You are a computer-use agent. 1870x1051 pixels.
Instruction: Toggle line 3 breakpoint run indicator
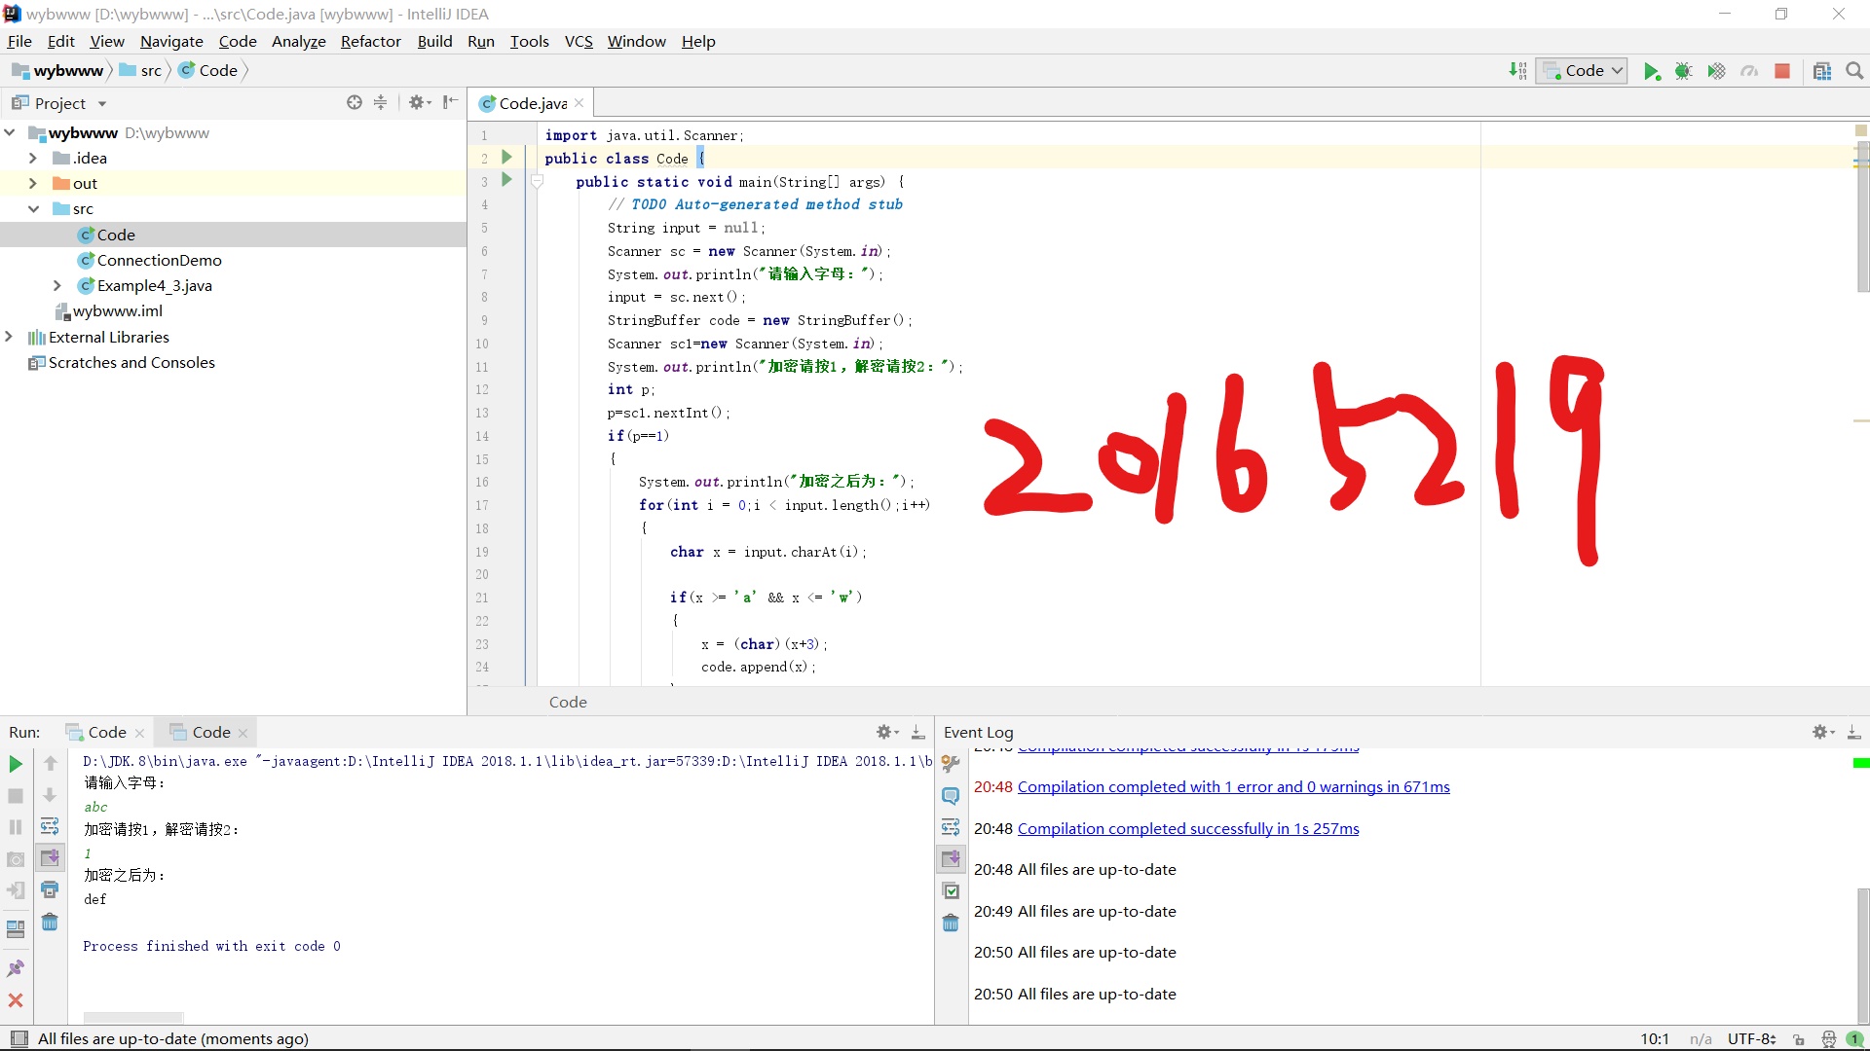coord(506,180)
